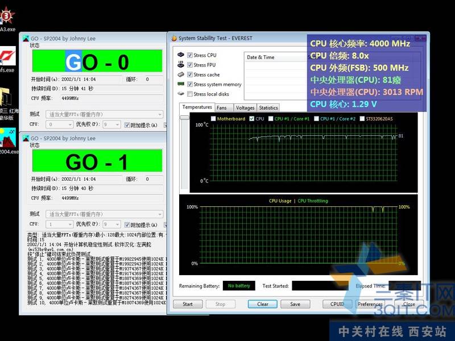The height and width of the screenshot is (341, 455).
Task: Toggle 附加提示 checkbox in GO - 0 window
Action: [x=127, y=125]
